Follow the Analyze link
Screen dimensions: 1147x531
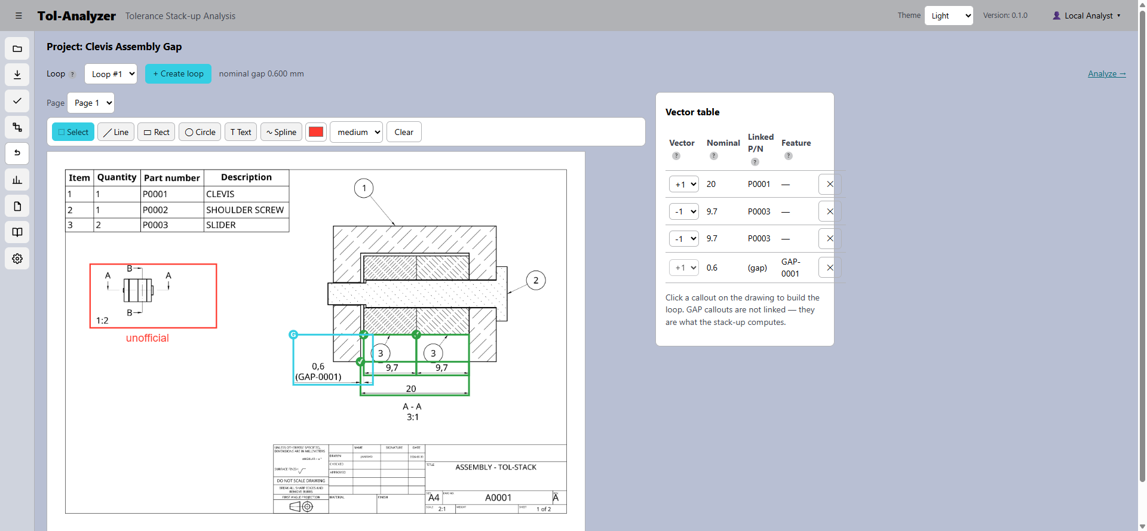coord(1107,73)
